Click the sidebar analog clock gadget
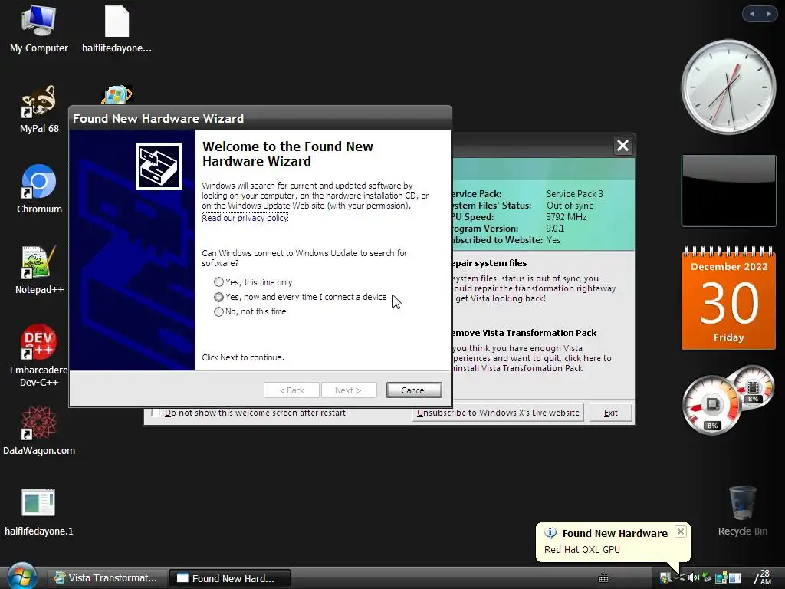Viewport: 785px width, 589px height. (x=728, y=87)
